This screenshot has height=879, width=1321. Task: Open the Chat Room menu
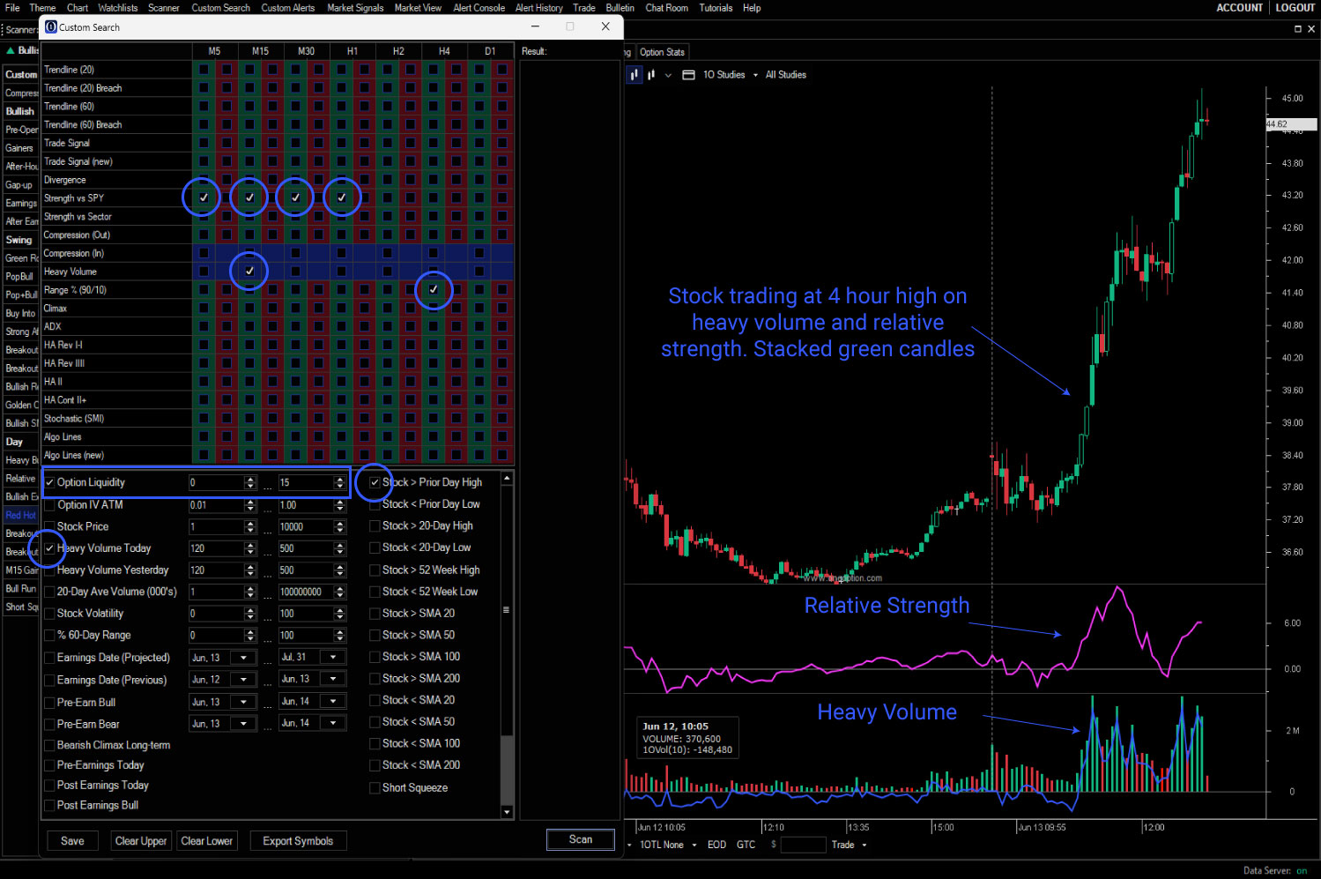(666, 8)
